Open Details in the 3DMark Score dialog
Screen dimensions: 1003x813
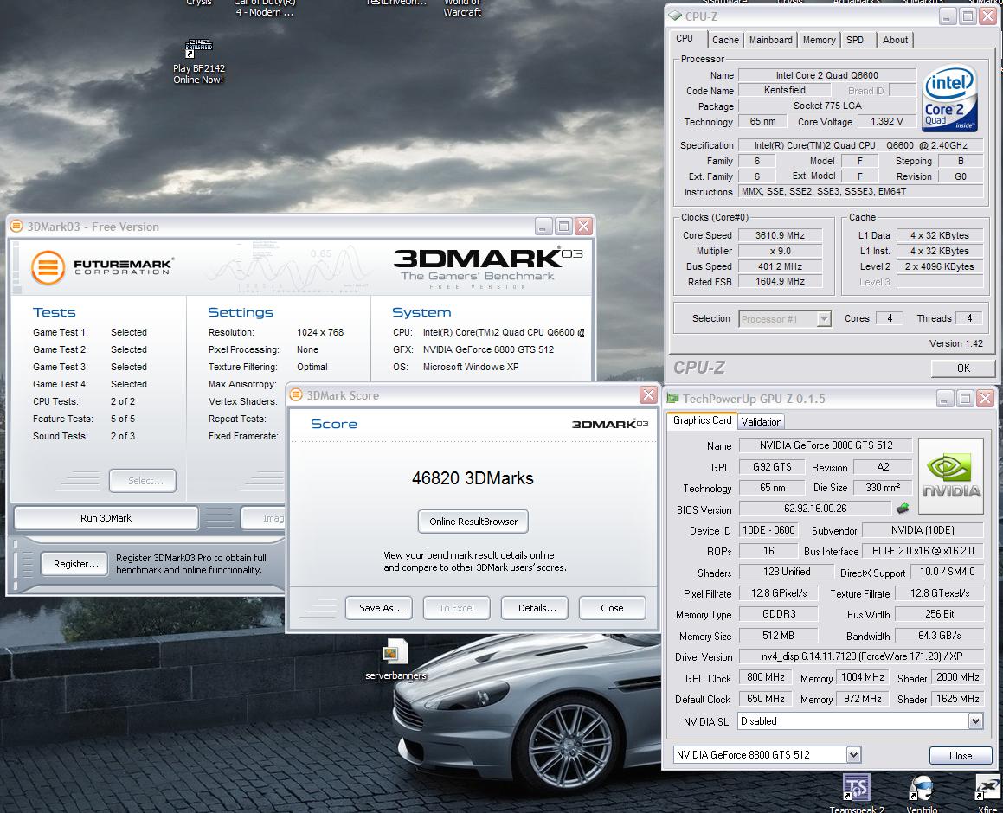coord(534,608)
